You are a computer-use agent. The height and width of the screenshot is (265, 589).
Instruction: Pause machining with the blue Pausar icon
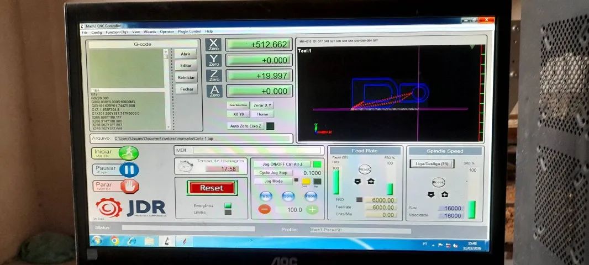(129, 169)
